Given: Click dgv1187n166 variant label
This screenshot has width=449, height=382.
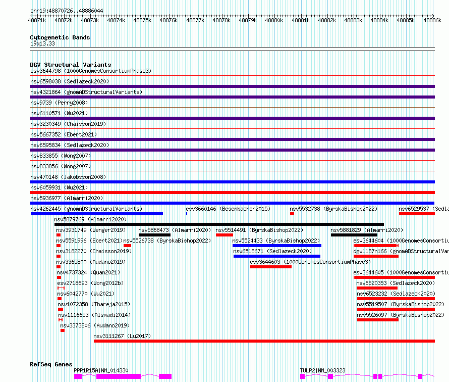Looking at the screenshot, I should 401,251.
